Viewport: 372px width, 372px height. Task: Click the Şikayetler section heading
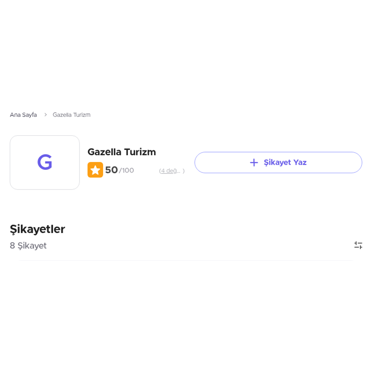tap(38, 229)
